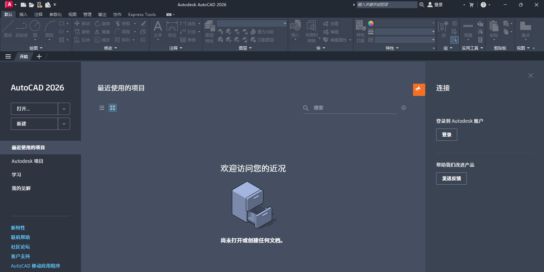Expand the dropdown arrow beside 打开...
Image resolution: width=544 pixels, height=272 pixels.
[x=64, y=109]
